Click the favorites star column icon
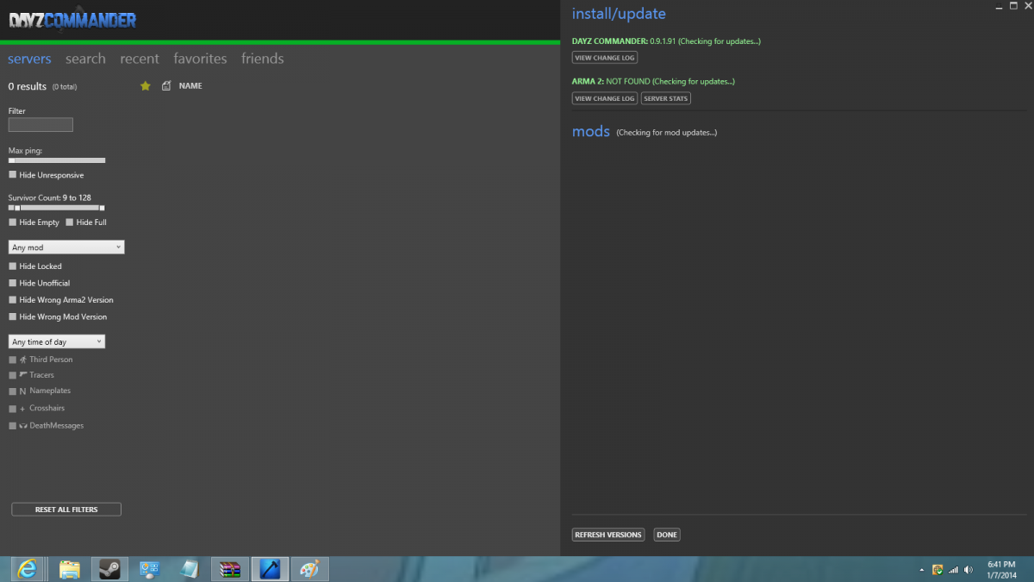 click(x=145, y=86)
